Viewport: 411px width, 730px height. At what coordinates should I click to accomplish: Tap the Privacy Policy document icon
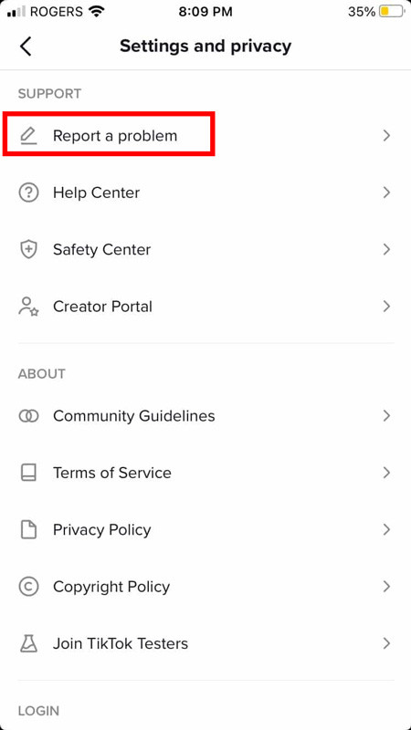[28, 530]
